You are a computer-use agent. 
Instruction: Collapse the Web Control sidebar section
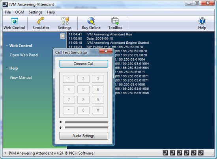point(7,46)
